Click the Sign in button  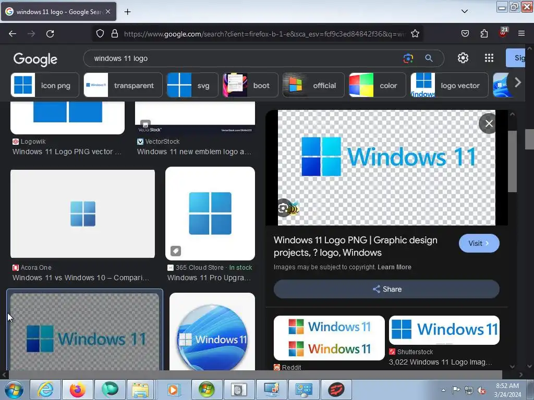(516, 58)
